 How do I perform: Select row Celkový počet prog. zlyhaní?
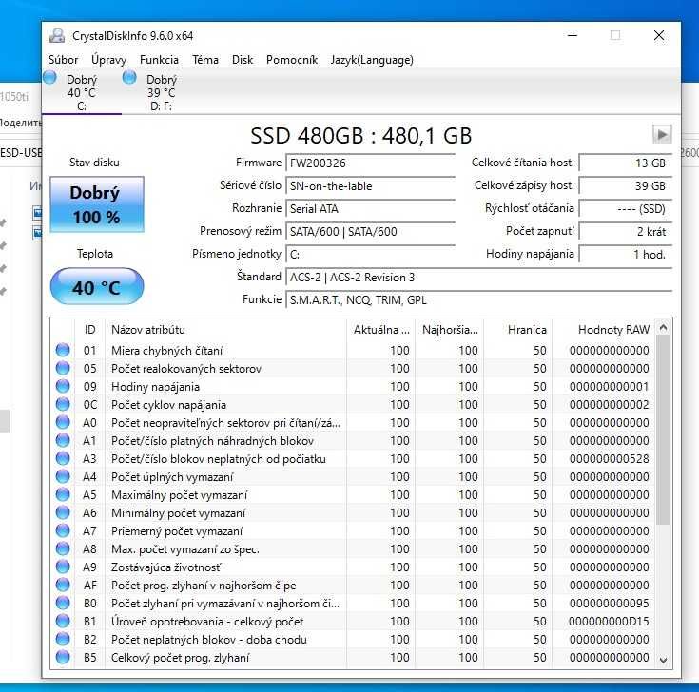[x=353, y=657]
